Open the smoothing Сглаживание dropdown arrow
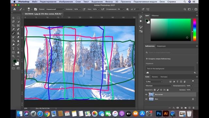Viewport: 209px width, 118px height. [123, 10]
